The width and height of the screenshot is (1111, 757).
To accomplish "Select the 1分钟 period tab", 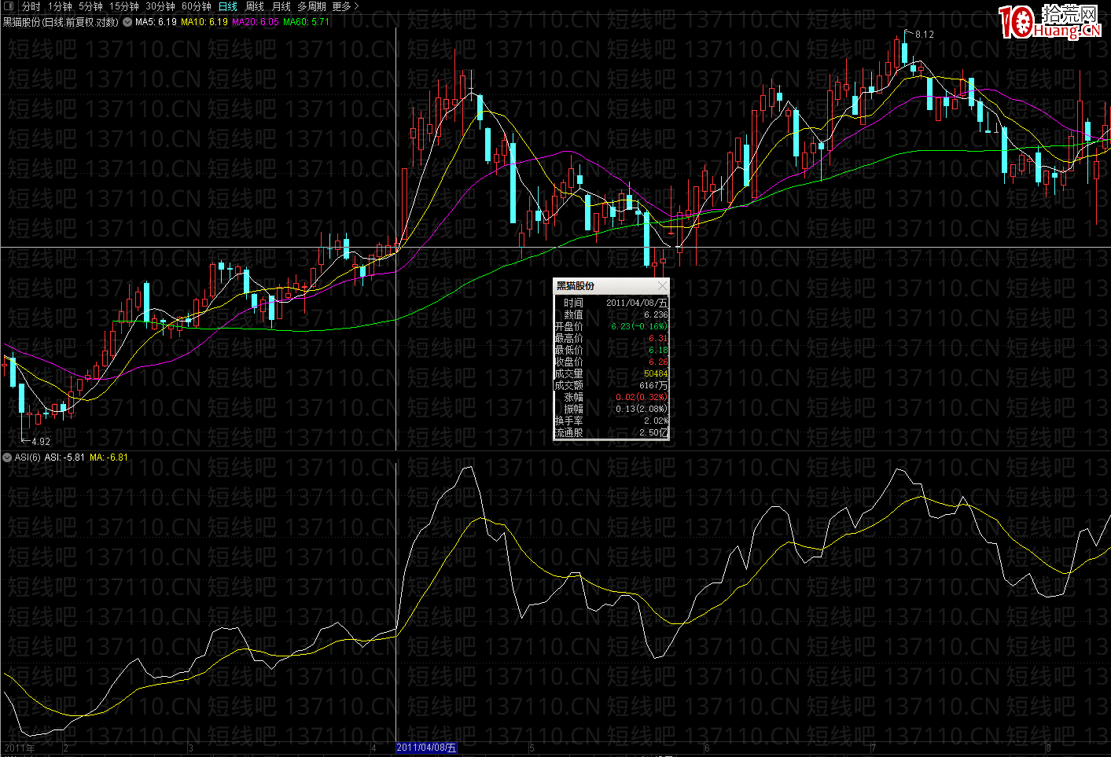I will [60, 6].
